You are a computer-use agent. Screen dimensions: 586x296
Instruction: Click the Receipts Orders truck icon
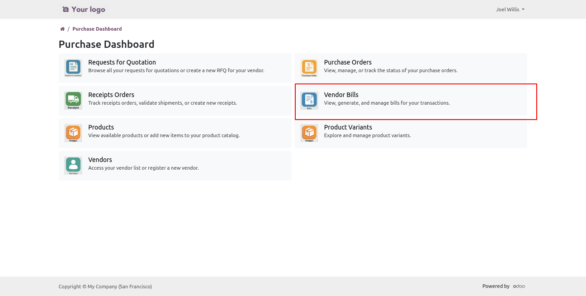[73, 100]
